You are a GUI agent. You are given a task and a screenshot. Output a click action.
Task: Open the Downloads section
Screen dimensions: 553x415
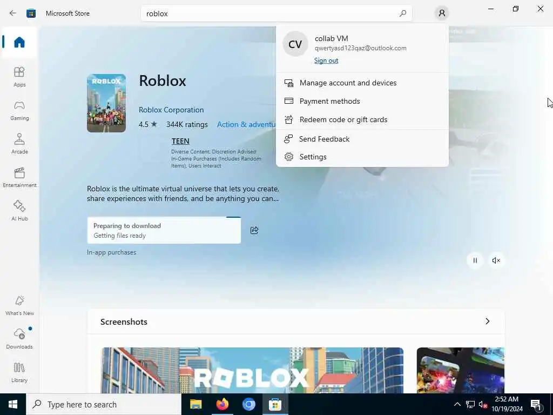point(19,339)
